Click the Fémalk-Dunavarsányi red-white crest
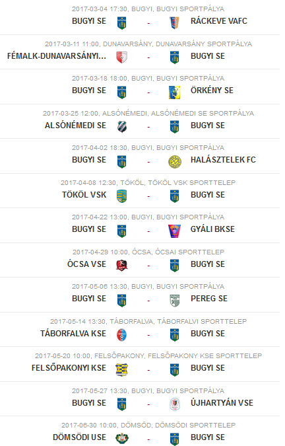The height and width of the screenshot is (446, 285). pos(122,57)
